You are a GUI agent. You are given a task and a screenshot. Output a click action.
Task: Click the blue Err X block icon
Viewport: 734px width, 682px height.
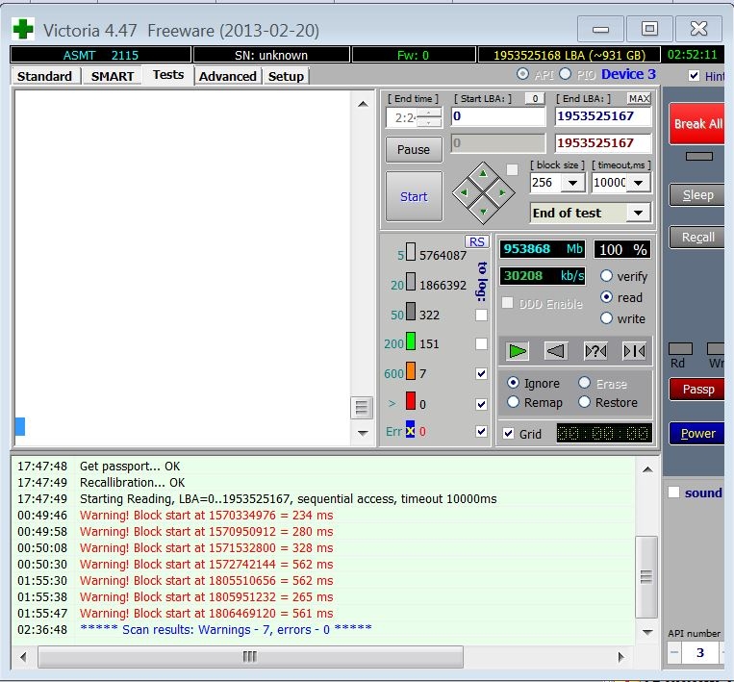(x=410, y=430)
